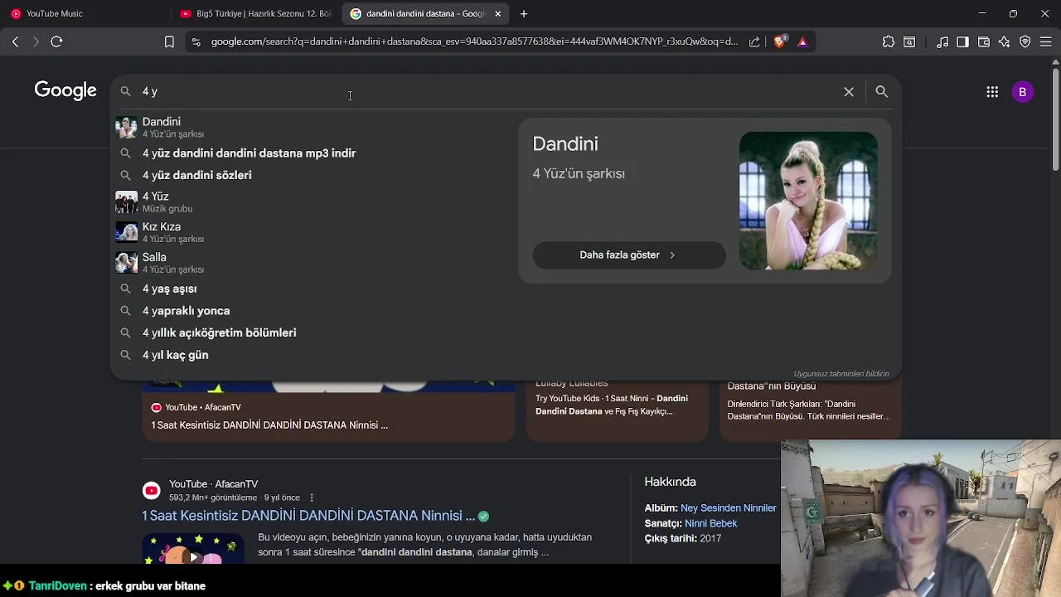Open 1 Saat Kesintisiz DANDİNİ DANDİNİ DASTANA result title
1061x597 pixels.
click(x=308, y=516)
